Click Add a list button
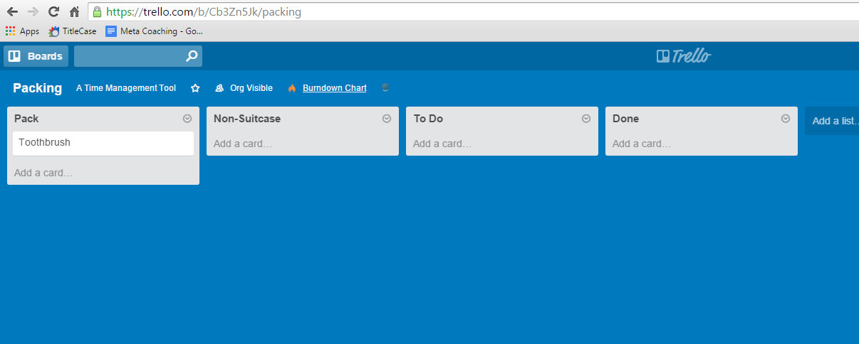859x344 pixels. click(x=833, y=121)
